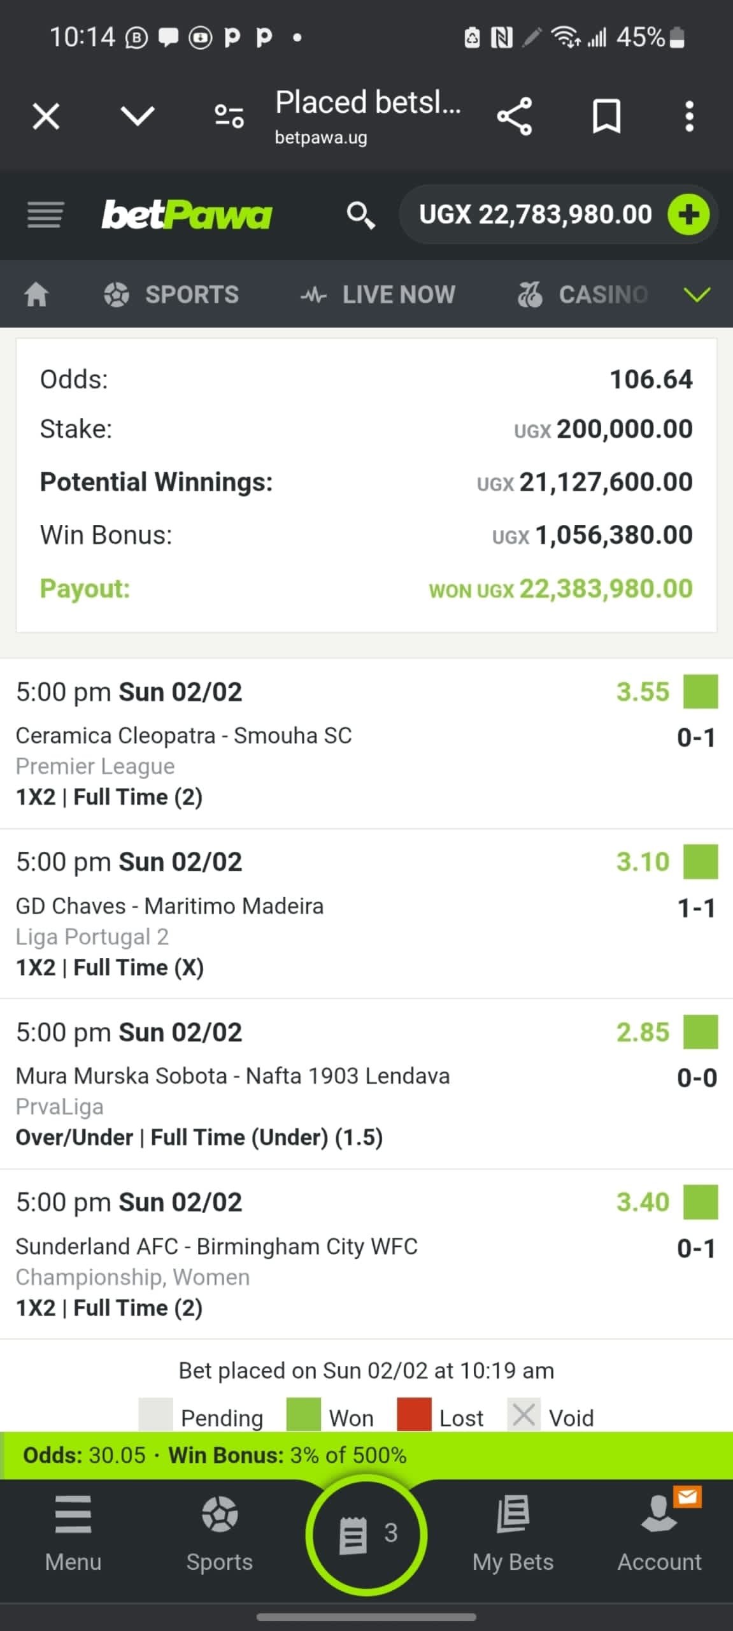
Task: Expand more navigation categories chevron
Action: click(x=697, y=295)
